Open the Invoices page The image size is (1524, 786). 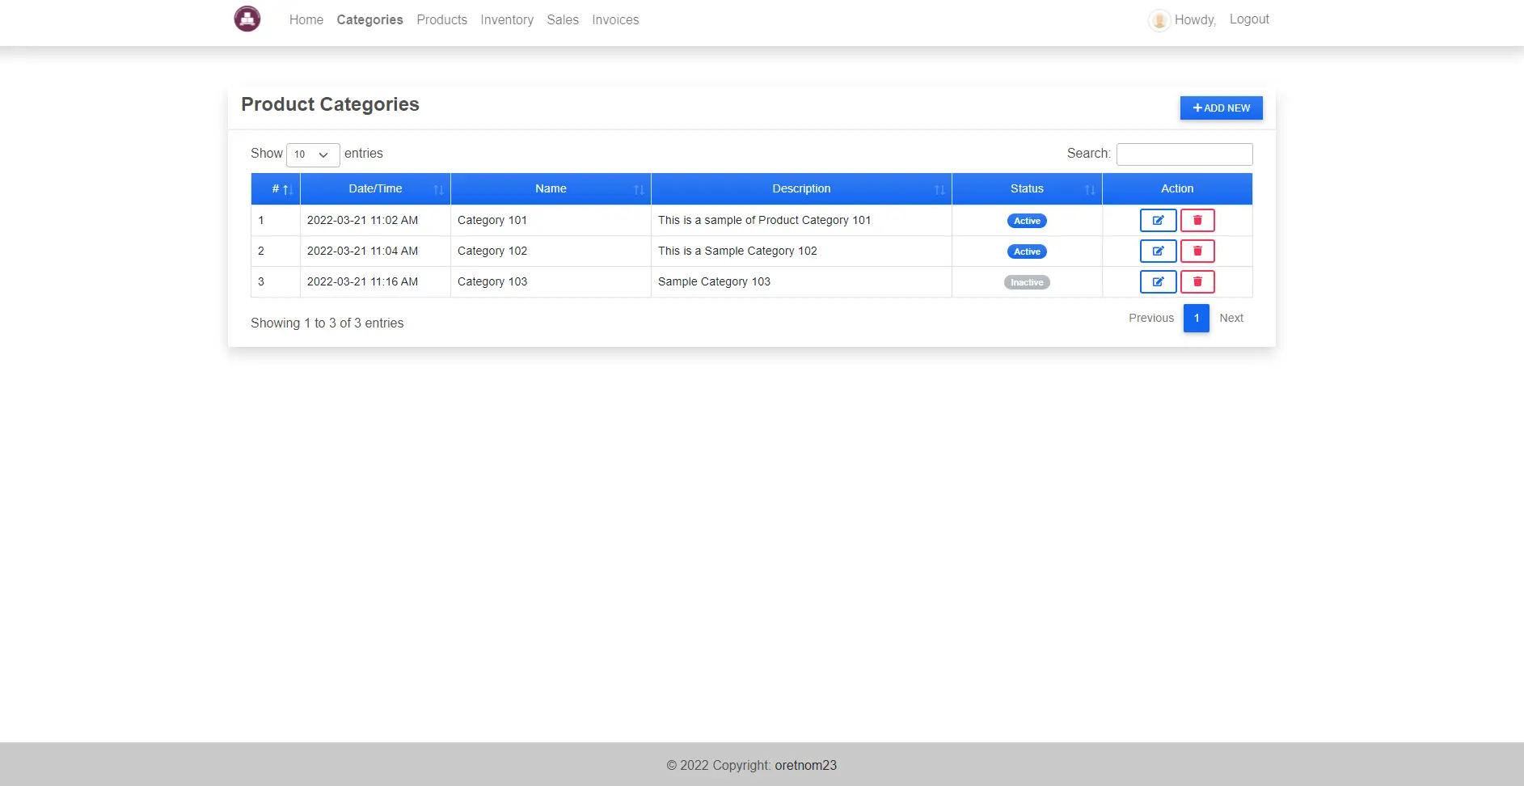click(615, 20)
